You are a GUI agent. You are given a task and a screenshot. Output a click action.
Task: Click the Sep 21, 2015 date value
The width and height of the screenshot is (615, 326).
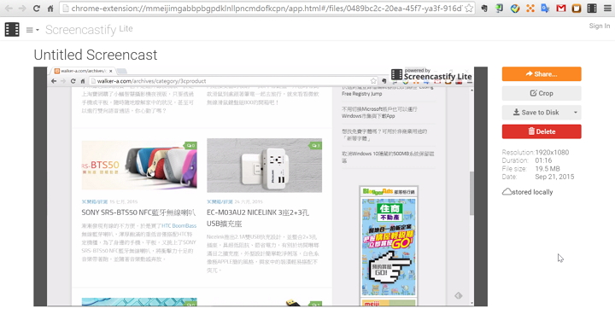(554, 178)
